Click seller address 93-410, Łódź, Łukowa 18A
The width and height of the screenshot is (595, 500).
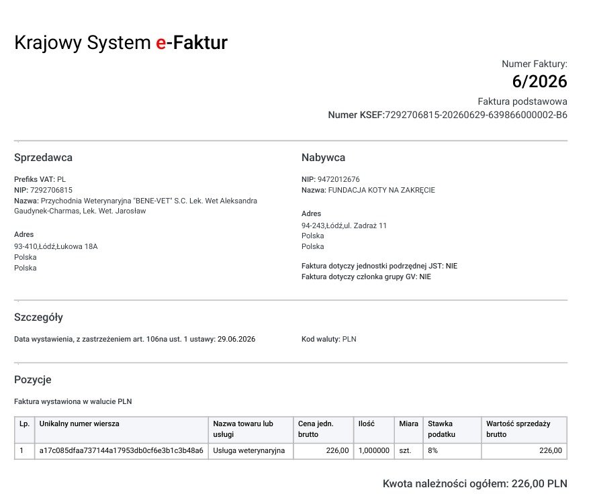point(56,246)
